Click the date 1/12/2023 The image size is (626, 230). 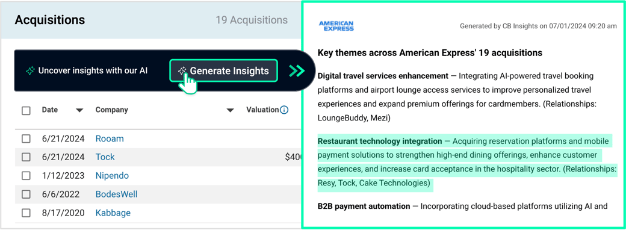tap(63, 176)
